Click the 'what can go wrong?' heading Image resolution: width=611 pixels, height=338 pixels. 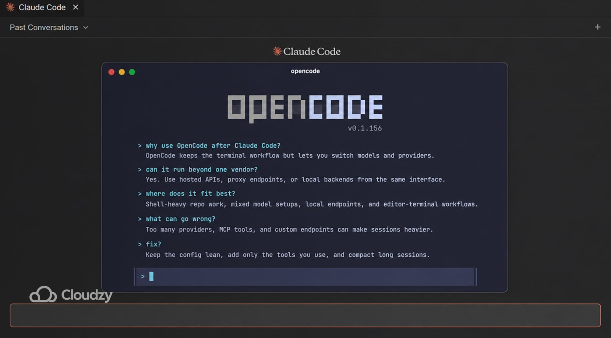coord(180,219)
